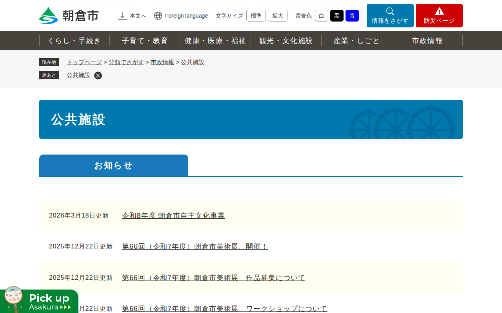Click the download arrow skip-to-content icon
The height and width of the screenshot is (313, 502).
pyautogui.click(x=122, y=16)
